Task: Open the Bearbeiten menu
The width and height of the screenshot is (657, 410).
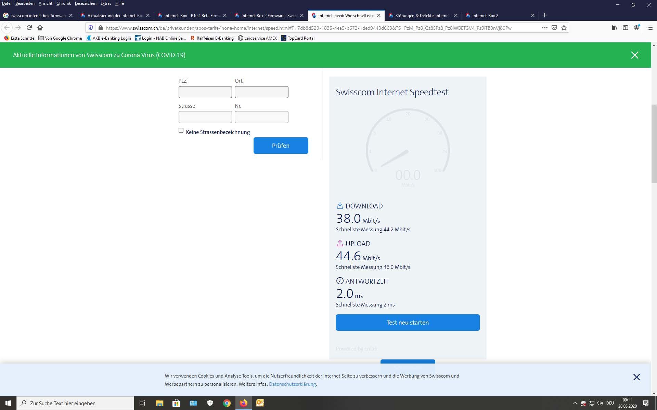Action: pos(25,3)
